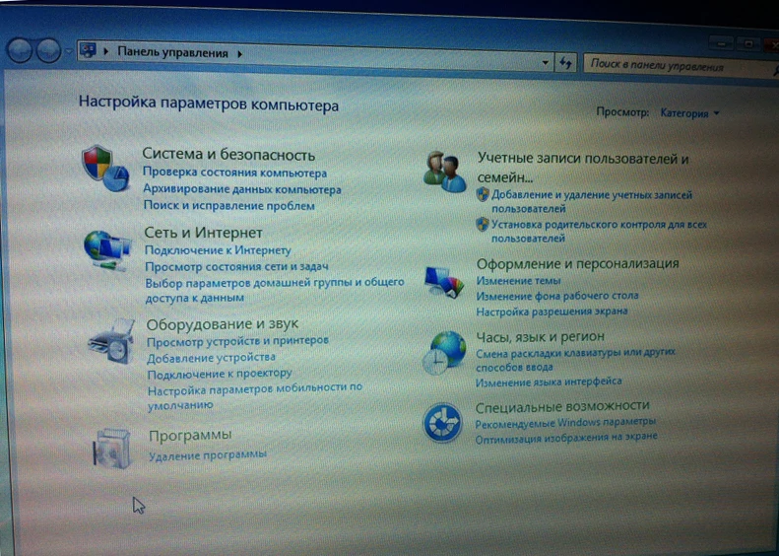Open Изменение языка интерфейса link
The image size is (779, 556).
(549, 382)
